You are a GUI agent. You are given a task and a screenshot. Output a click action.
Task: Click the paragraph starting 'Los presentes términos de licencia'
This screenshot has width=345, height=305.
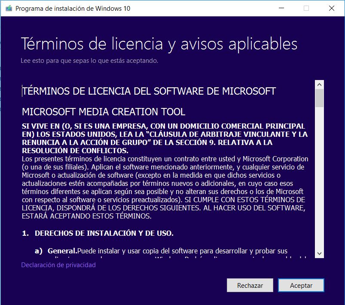pyautogui.click(x=165, y=187)
